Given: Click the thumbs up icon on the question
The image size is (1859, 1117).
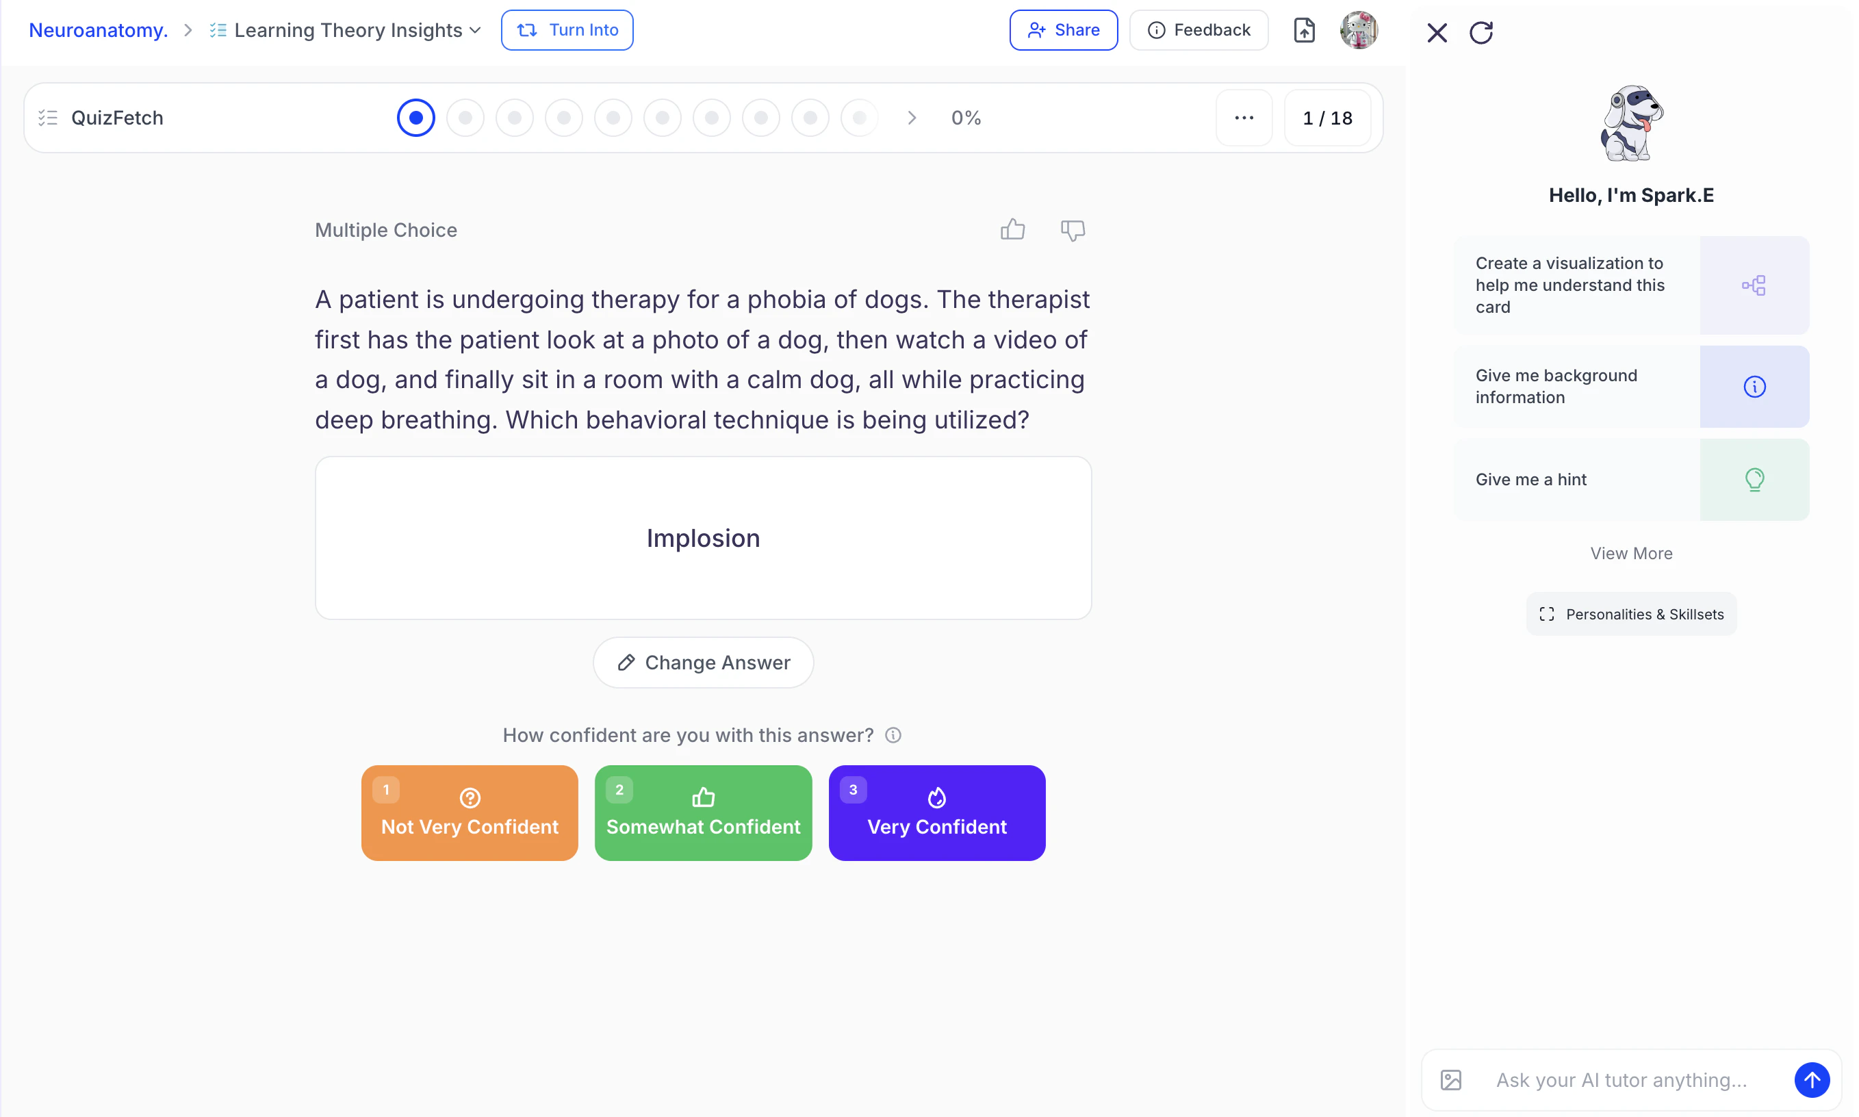Looking at the screenshot, I should (1012, 229).
